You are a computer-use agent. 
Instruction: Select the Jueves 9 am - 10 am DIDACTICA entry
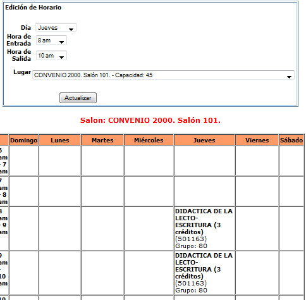[x=204, y=273]
